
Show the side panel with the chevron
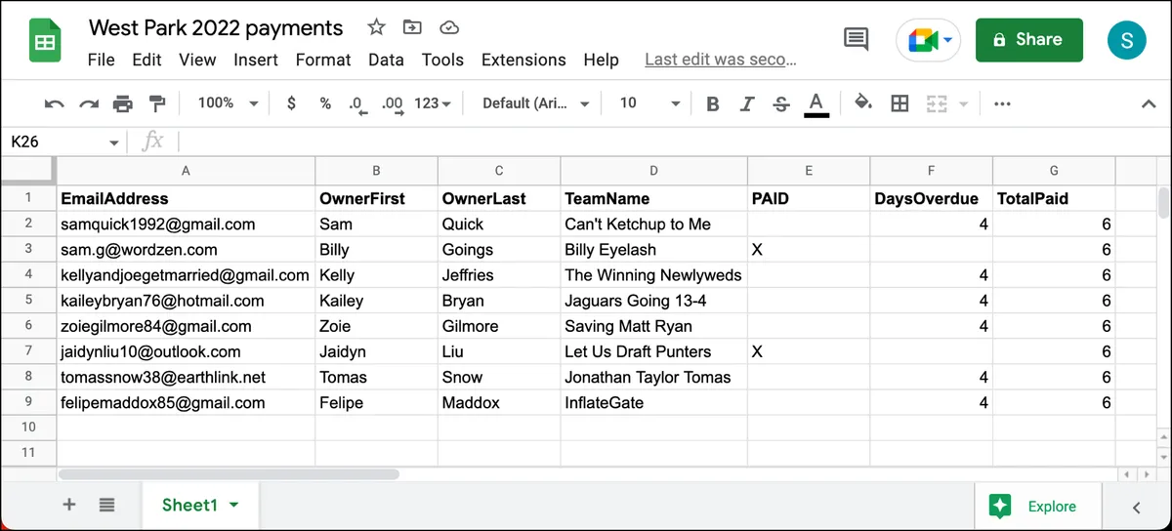[1137, 507]
